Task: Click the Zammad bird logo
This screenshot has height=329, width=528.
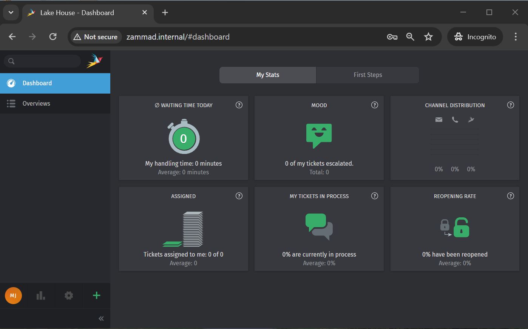Action: [94, 61]
